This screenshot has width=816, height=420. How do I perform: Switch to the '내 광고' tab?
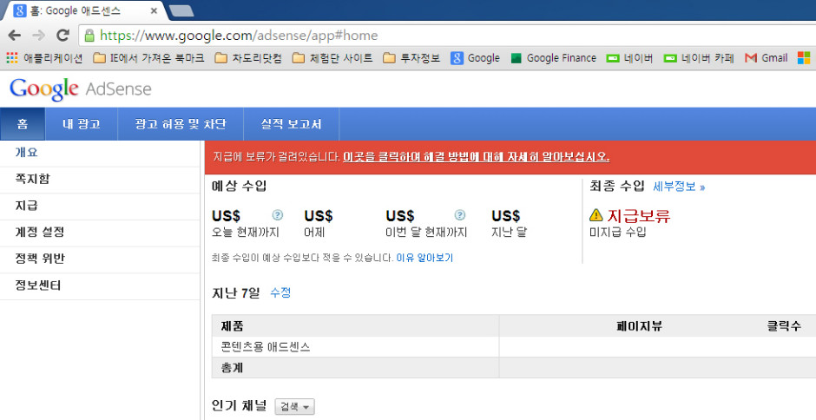tap(82, 124)
